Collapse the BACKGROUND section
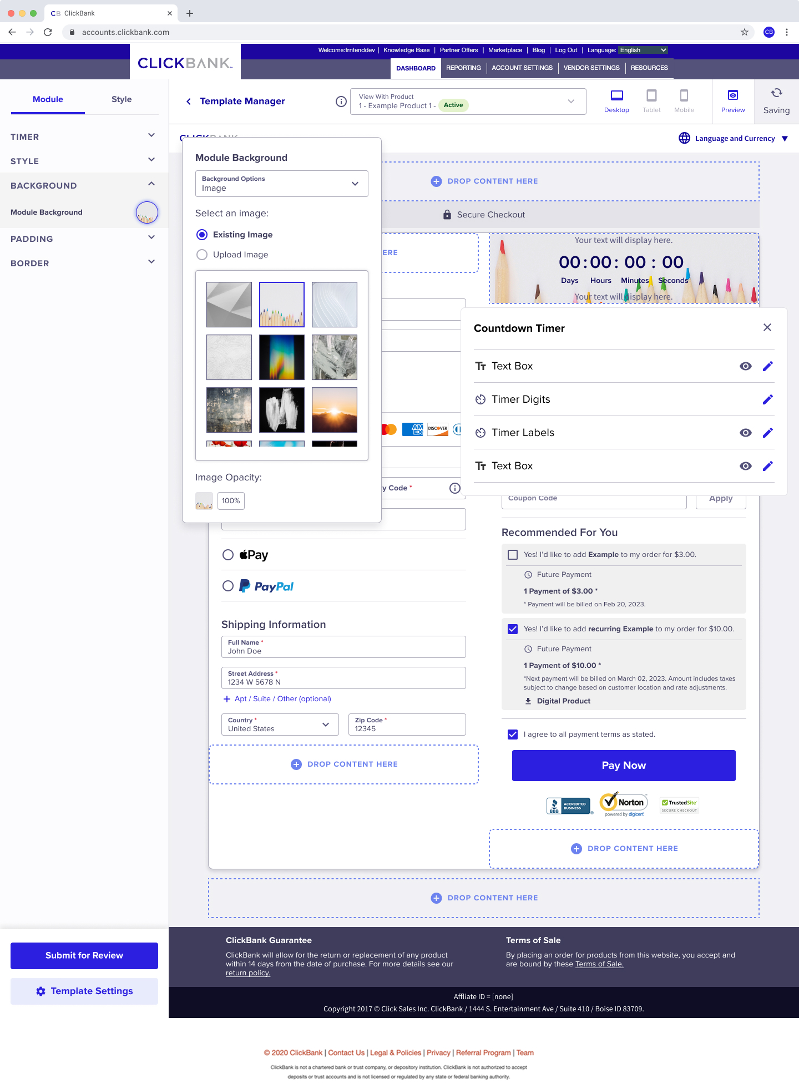 coord(84,185)
